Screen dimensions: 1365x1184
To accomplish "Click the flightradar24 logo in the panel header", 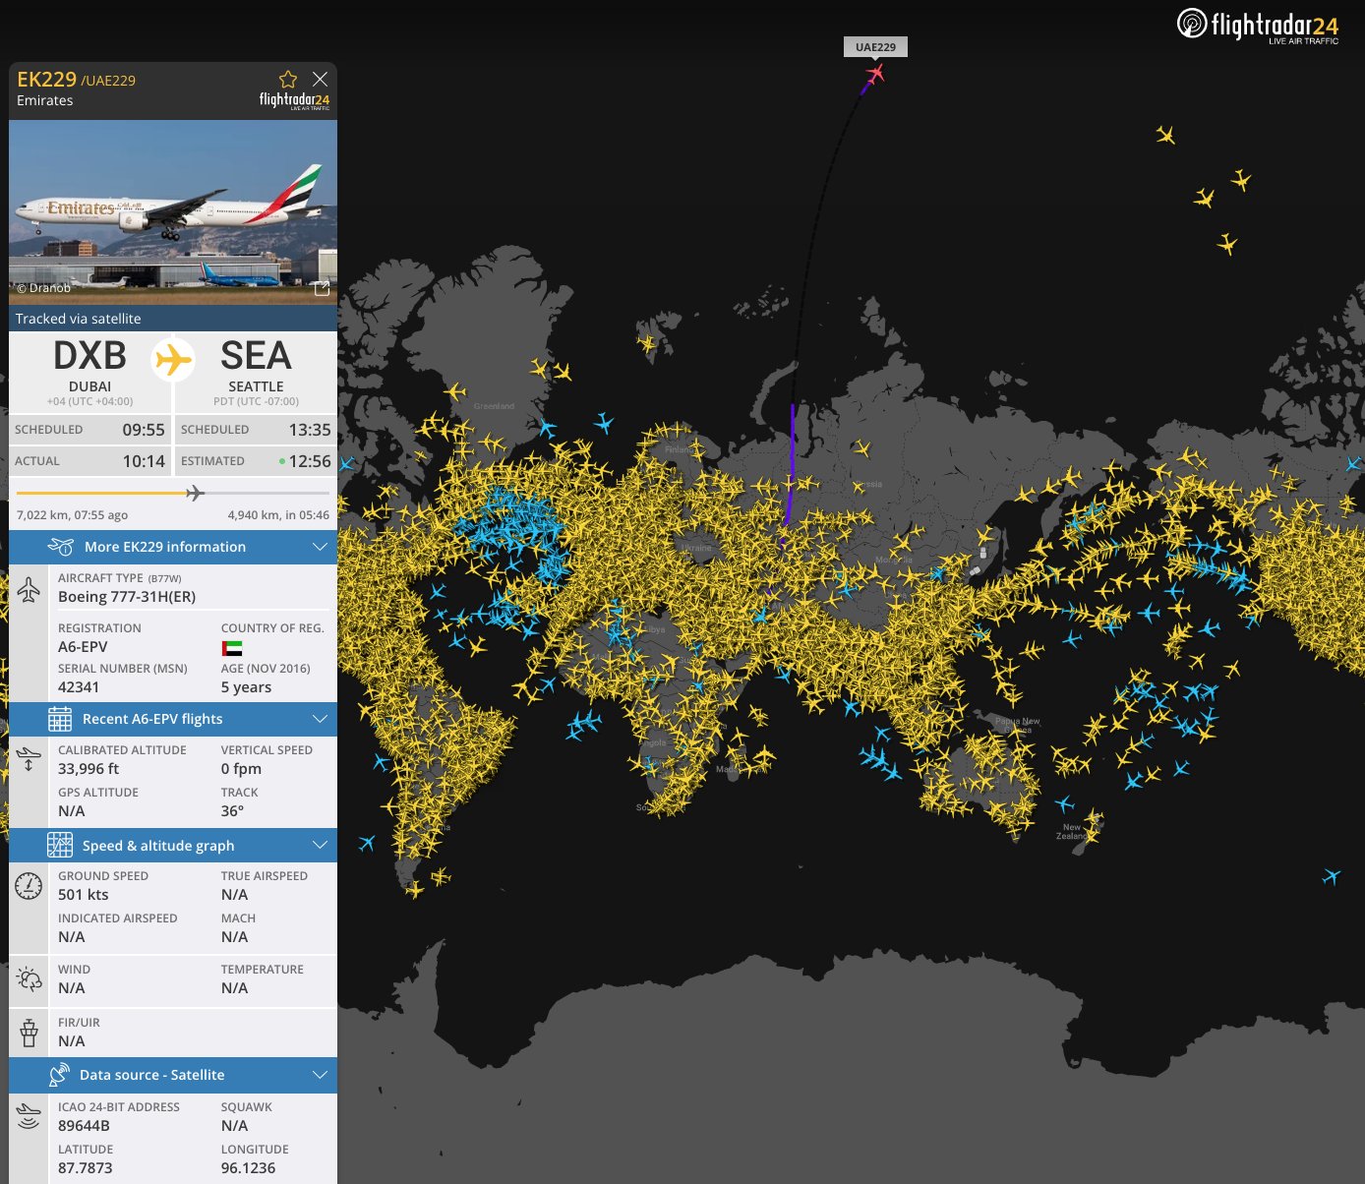I will 294,100.
